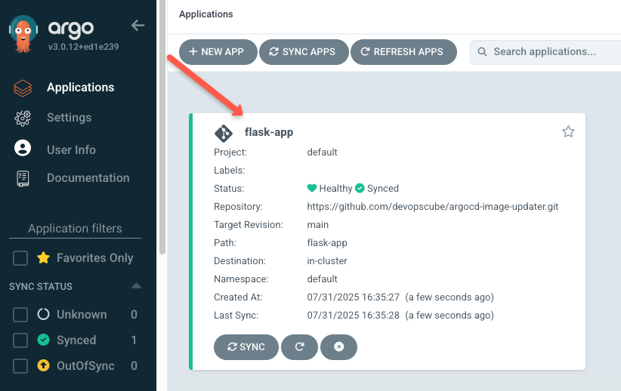Open Applications in the sidebar
The image size is (621, 391).
click(80, 88)
